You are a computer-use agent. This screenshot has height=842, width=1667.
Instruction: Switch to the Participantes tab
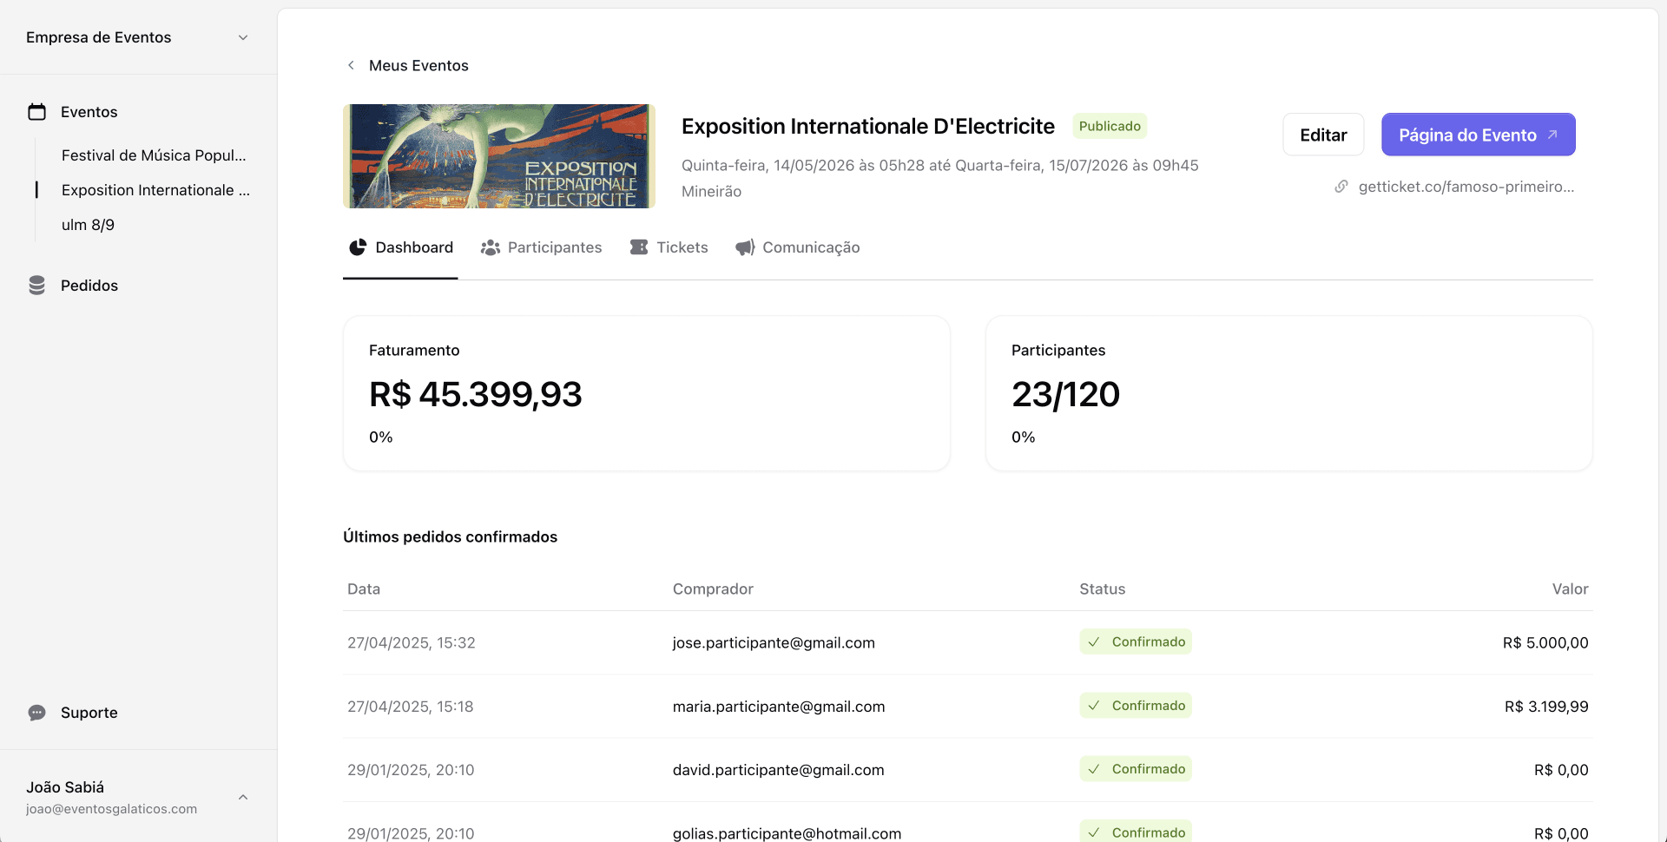[x=542, y=247]
